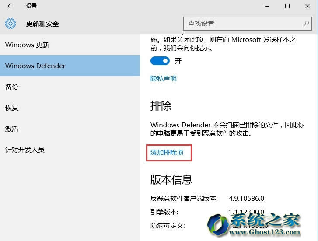
Task: Open the 恢复 settings page
Action: click(12, 108)
